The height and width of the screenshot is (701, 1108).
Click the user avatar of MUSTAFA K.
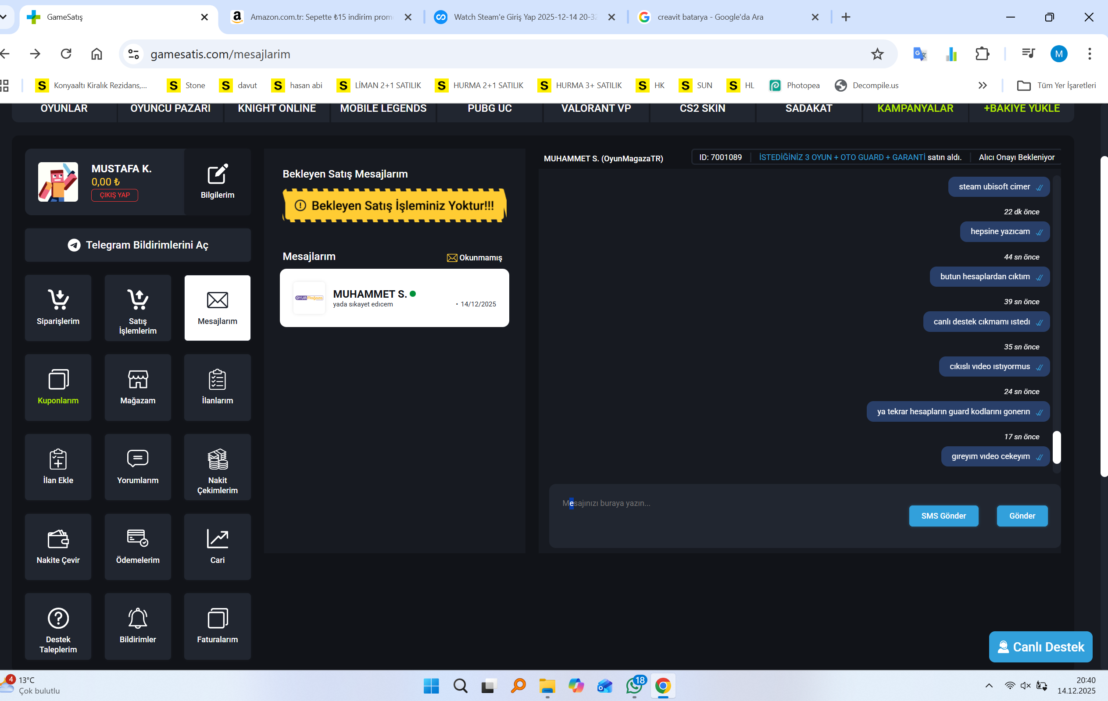coord(58,182)
